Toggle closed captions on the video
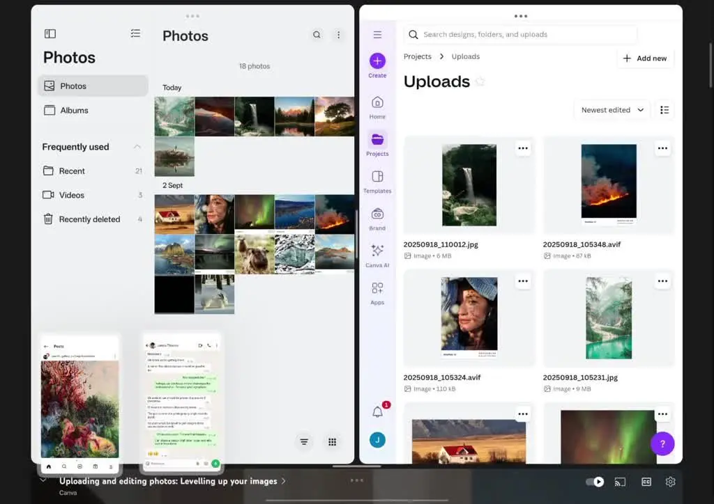 tap(646, 482)
